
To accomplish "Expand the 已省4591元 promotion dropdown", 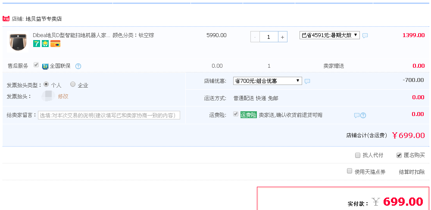I will [x=329, y=35].
